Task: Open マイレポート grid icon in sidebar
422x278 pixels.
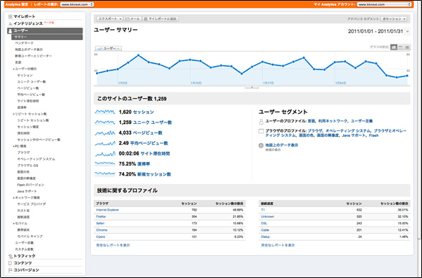Action: [x=10, y=16]
